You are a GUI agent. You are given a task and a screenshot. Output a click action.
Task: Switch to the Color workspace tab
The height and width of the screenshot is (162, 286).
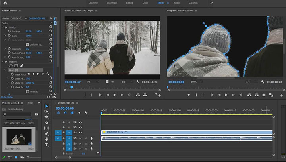pyautogui.click(x=145, y=3)
